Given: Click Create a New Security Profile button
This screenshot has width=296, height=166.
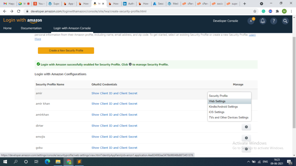Looking at the screenshot, I should point(66,50).
